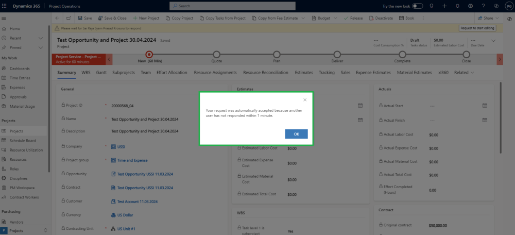
Task: Move process flow to next stage arrow
Action: tap(500, 59)
